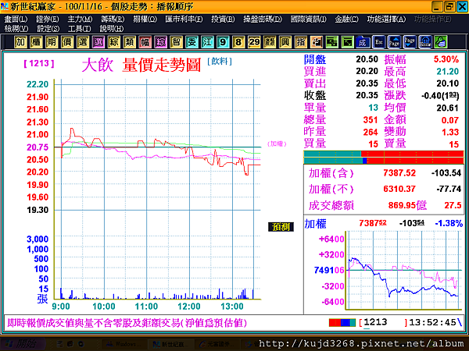Open the 檢視(V) menu
Screen dimensions: 469x351
pos(16,29)
